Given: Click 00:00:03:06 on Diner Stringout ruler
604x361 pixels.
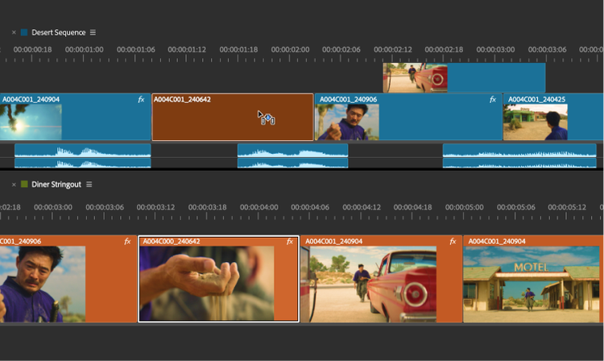Looking at the screenshot, I should point(105,207).
